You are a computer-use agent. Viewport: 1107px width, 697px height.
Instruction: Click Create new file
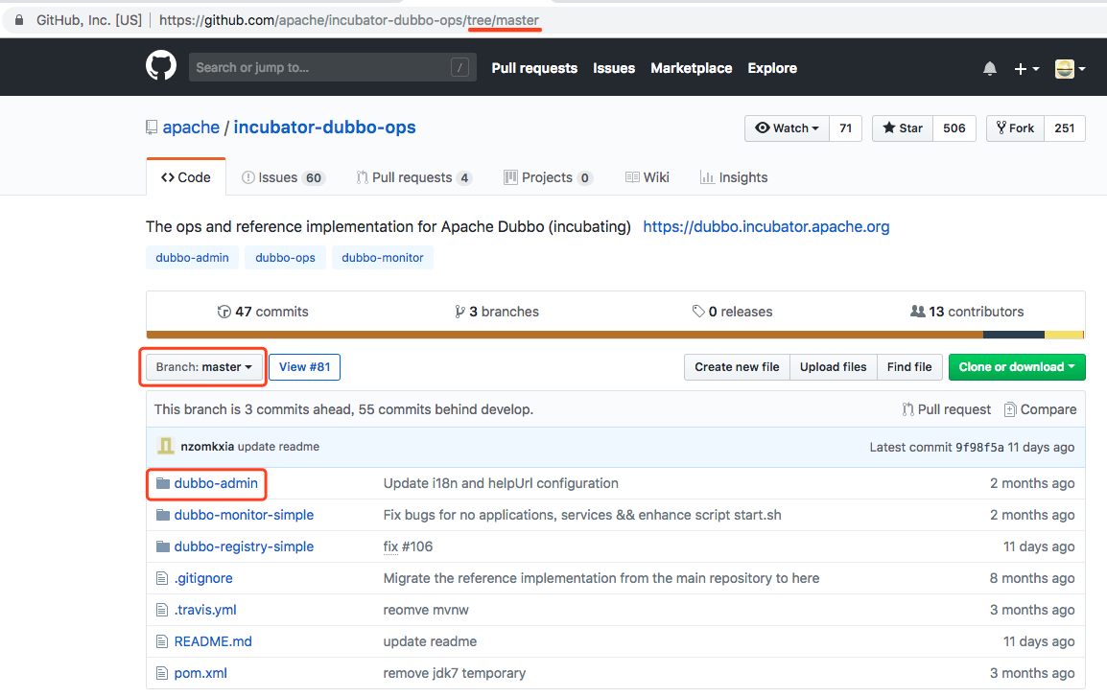click(737, 367)
